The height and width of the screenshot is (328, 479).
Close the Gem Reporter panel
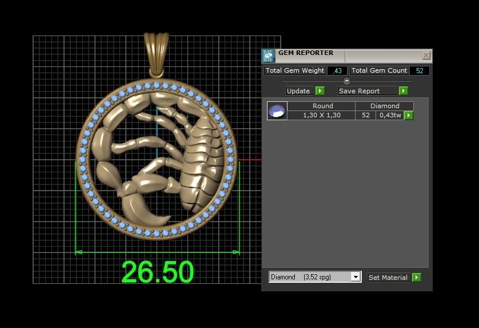[426, 56]
